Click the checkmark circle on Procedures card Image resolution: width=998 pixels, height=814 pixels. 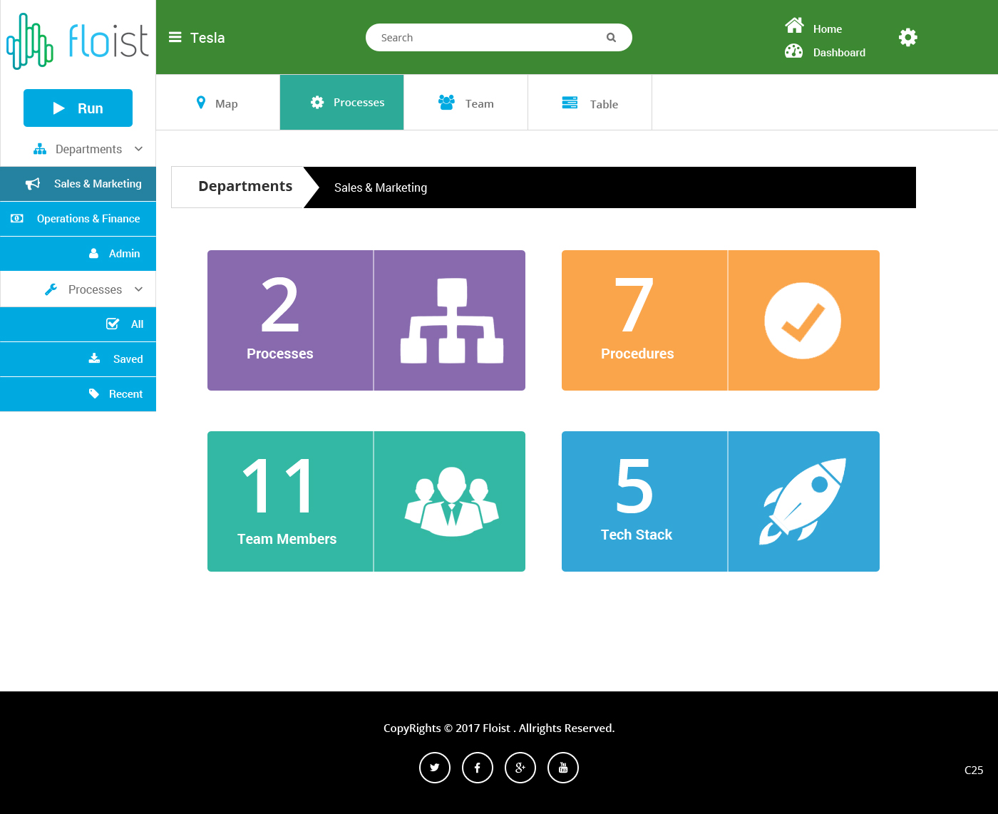click(803, 321)
